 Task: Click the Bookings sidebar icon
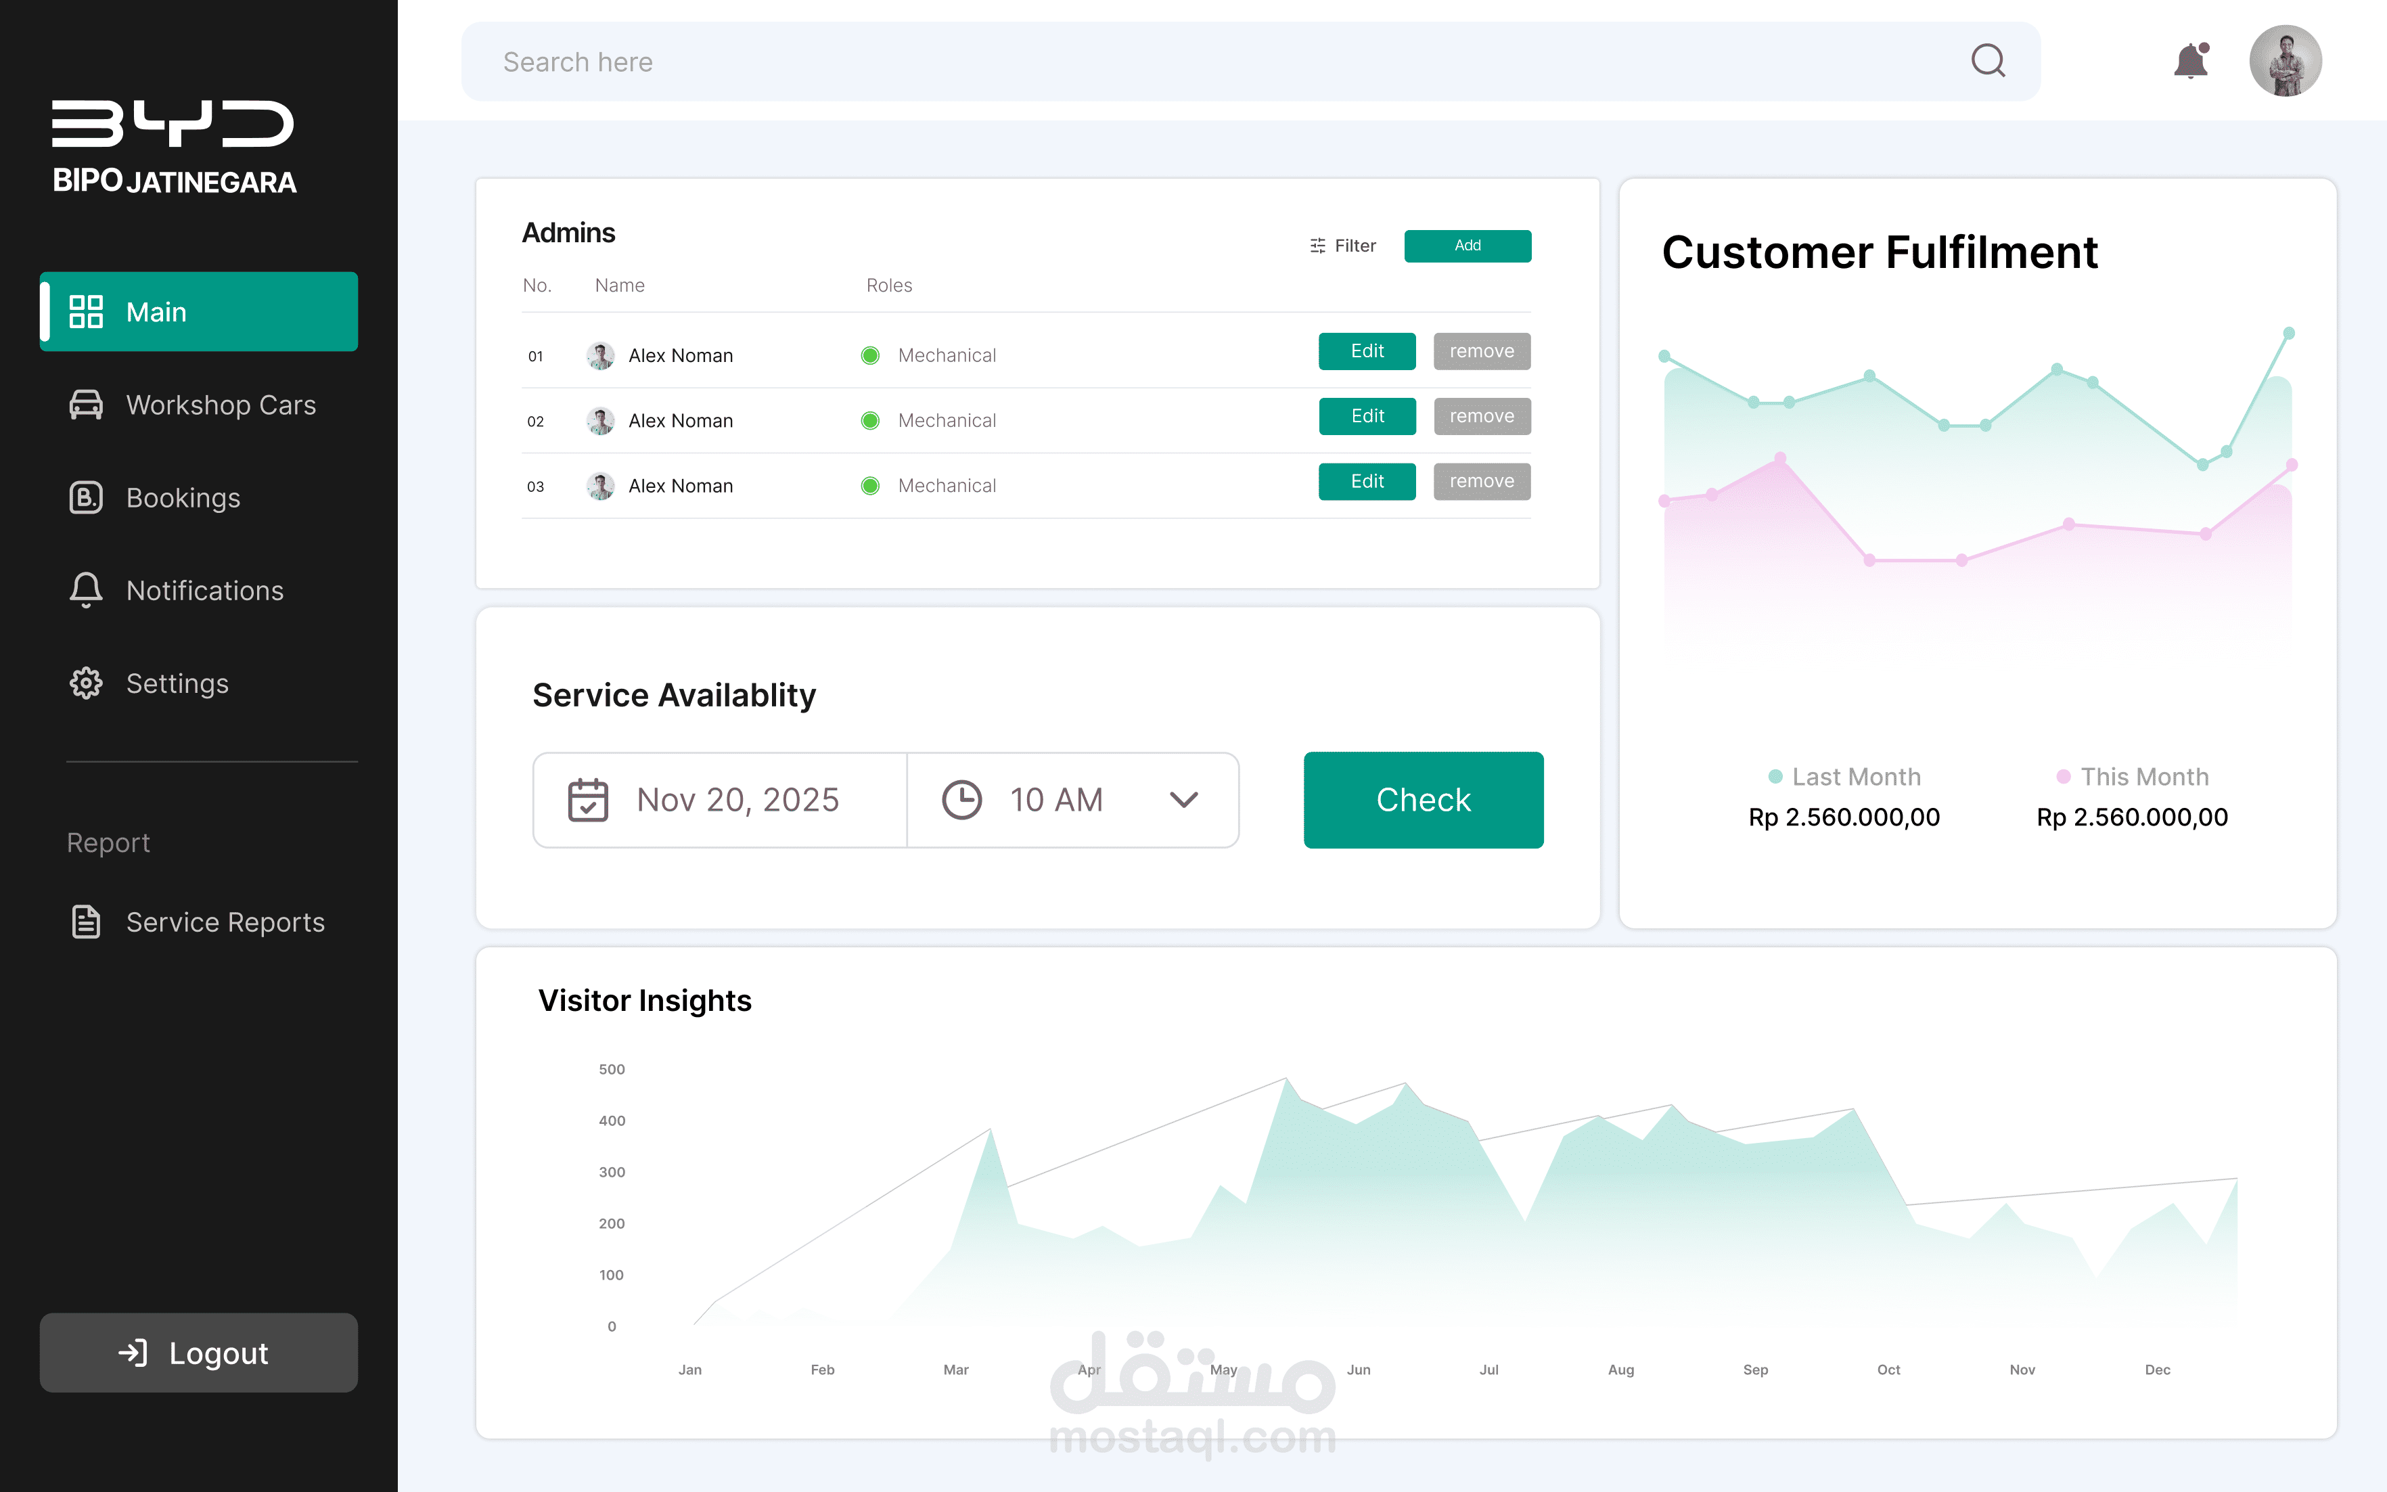[x=86, y=497]
